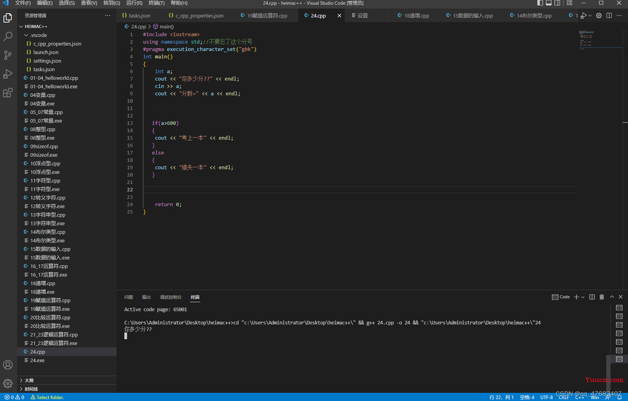Click the editor title gear icon
The width and height of the screenshot is (628, 401).
click(x=599, y=16)
